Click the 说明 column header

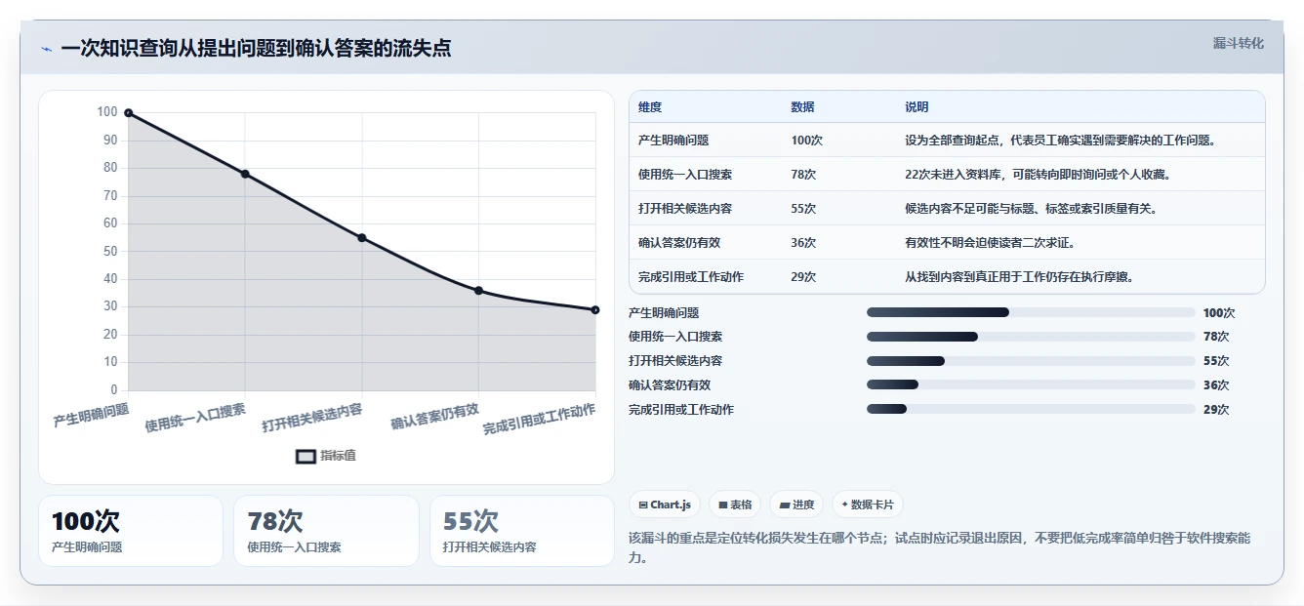[x=917, y=107]
